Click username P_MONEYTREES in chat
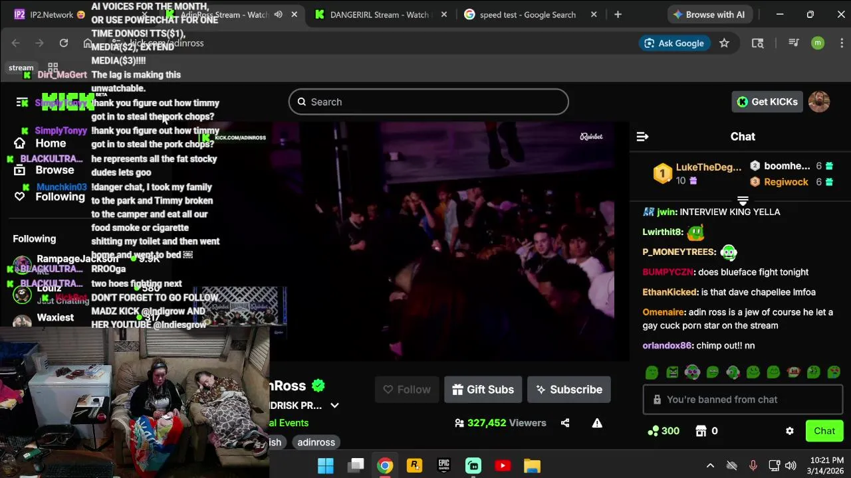Viewport: 851px width, 478px height. click(679, 252)
